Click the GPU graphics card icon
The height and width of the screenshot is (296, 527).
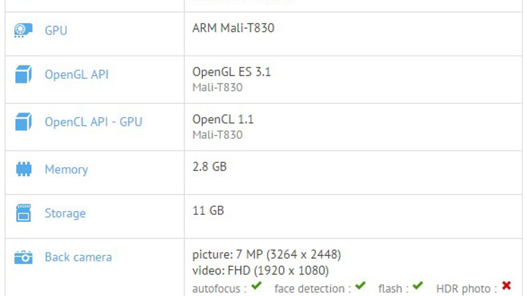(x=23, y=30)
